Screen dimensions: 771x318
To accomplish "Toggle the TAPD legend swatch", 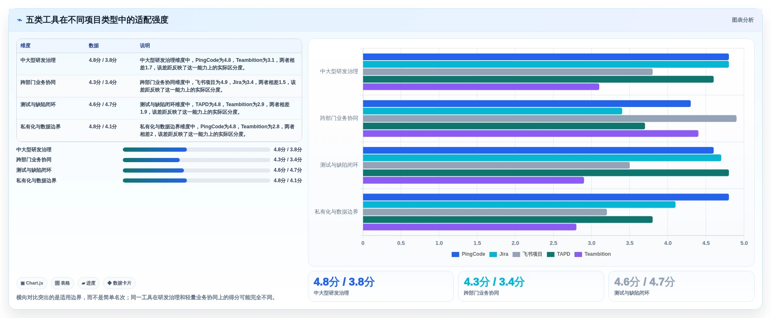I will (551, 254).
